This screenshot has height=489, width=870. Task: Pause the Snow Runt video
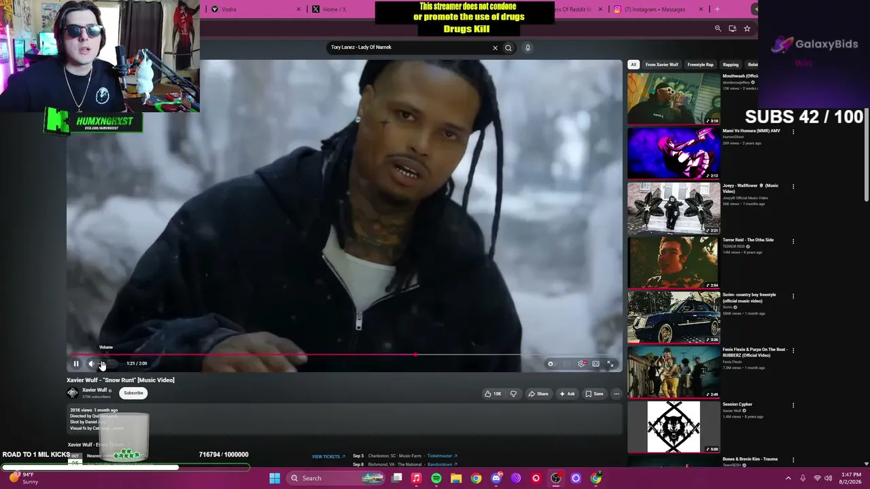click(75, 363)
